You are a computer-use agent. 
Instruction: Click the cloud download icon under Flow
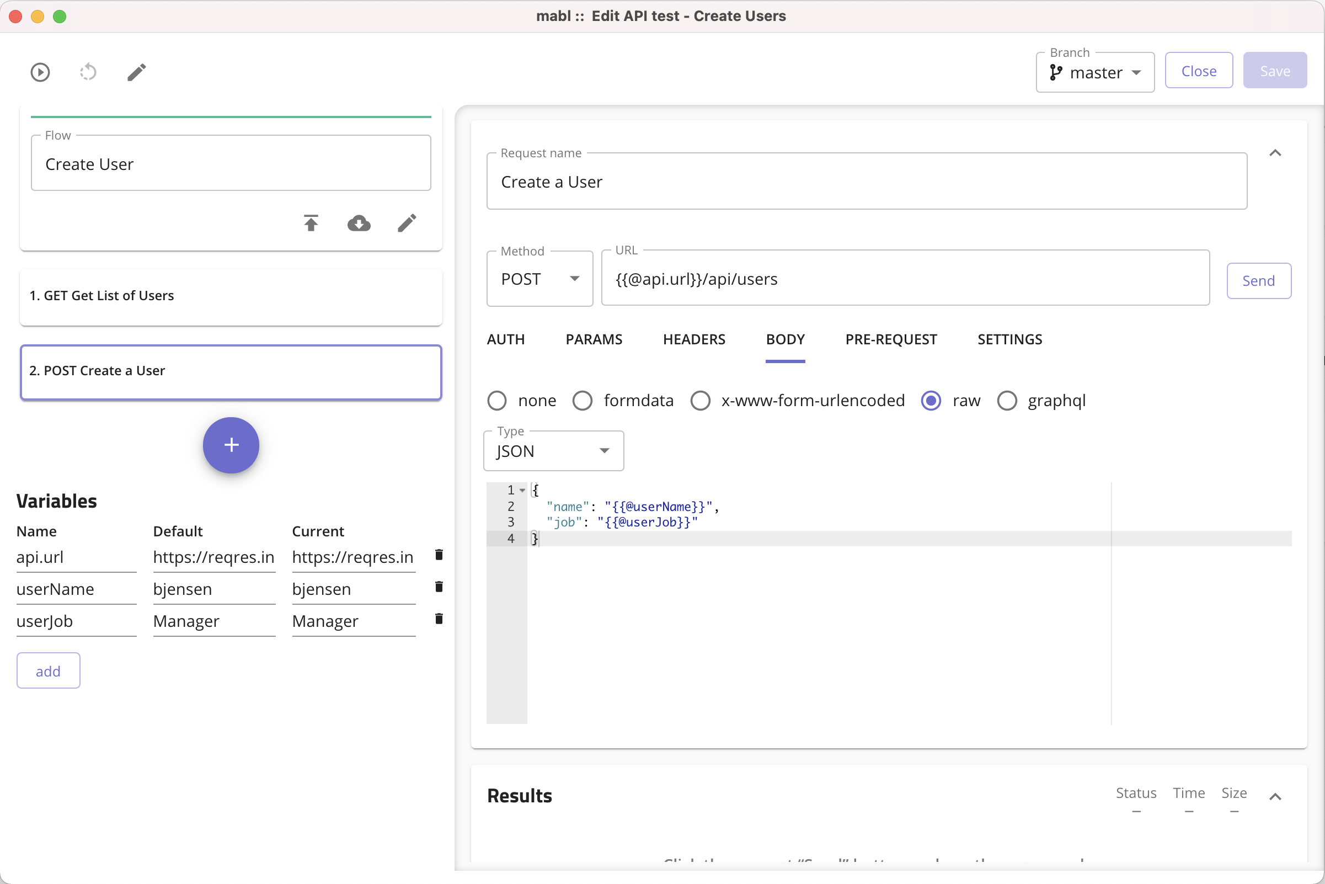(x=359, y=223)
